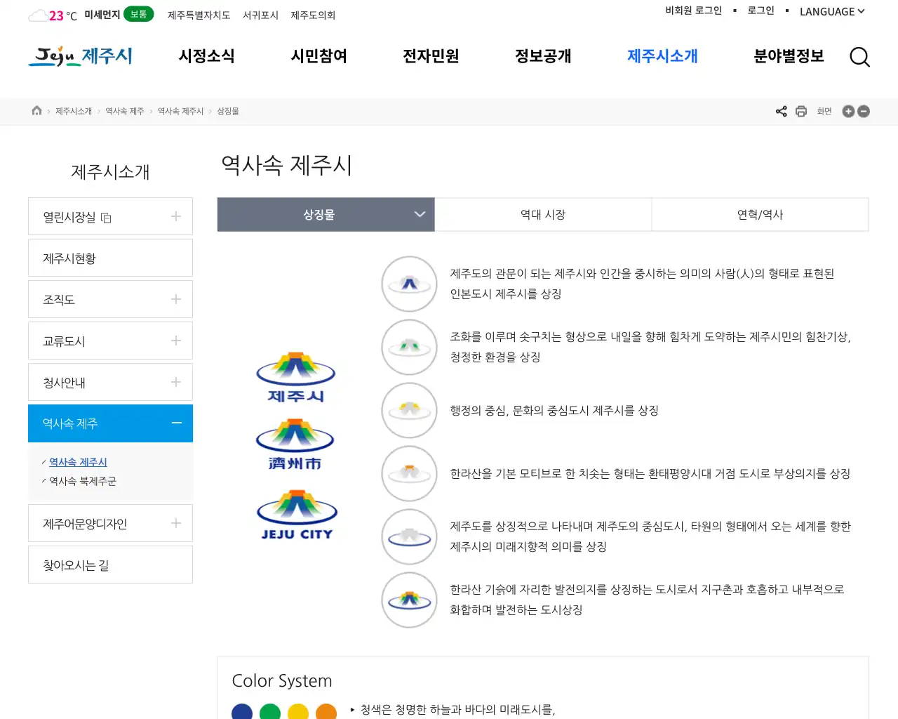The height and width of the screenshot is (719, 898).
Task: Click the new-window icon beside 열린시장실
Action: [x=106, y=218]
